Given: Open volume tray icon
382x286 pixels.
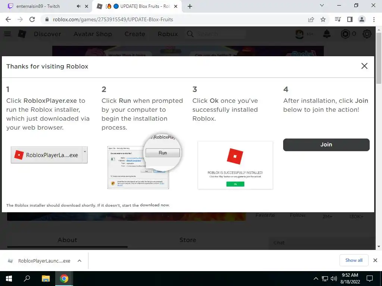Looking at the screenshot, I should coord(334,279).
